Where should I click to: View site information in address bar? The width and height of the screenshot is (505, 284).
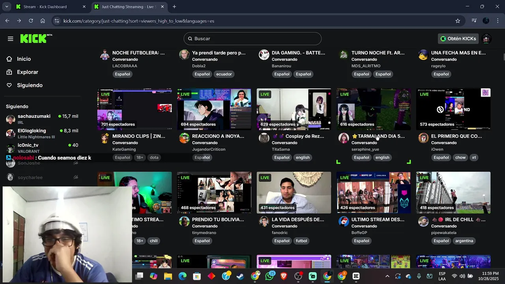(x=56, y=21)
